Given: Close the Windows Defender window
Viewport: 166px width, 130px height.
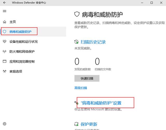Looking at the screenshot, I should 161,3.
